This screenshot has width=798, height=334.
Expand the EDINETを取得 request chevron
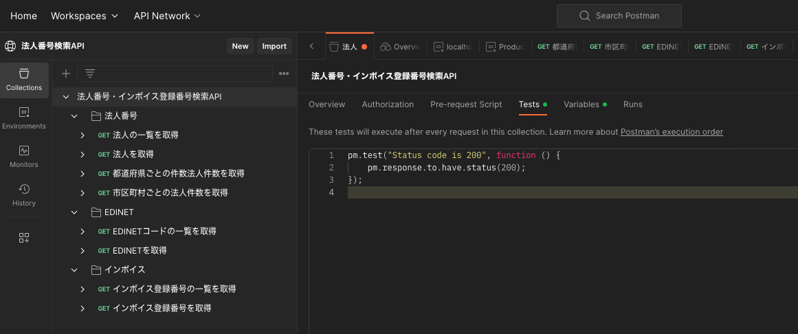pos(82,250)
